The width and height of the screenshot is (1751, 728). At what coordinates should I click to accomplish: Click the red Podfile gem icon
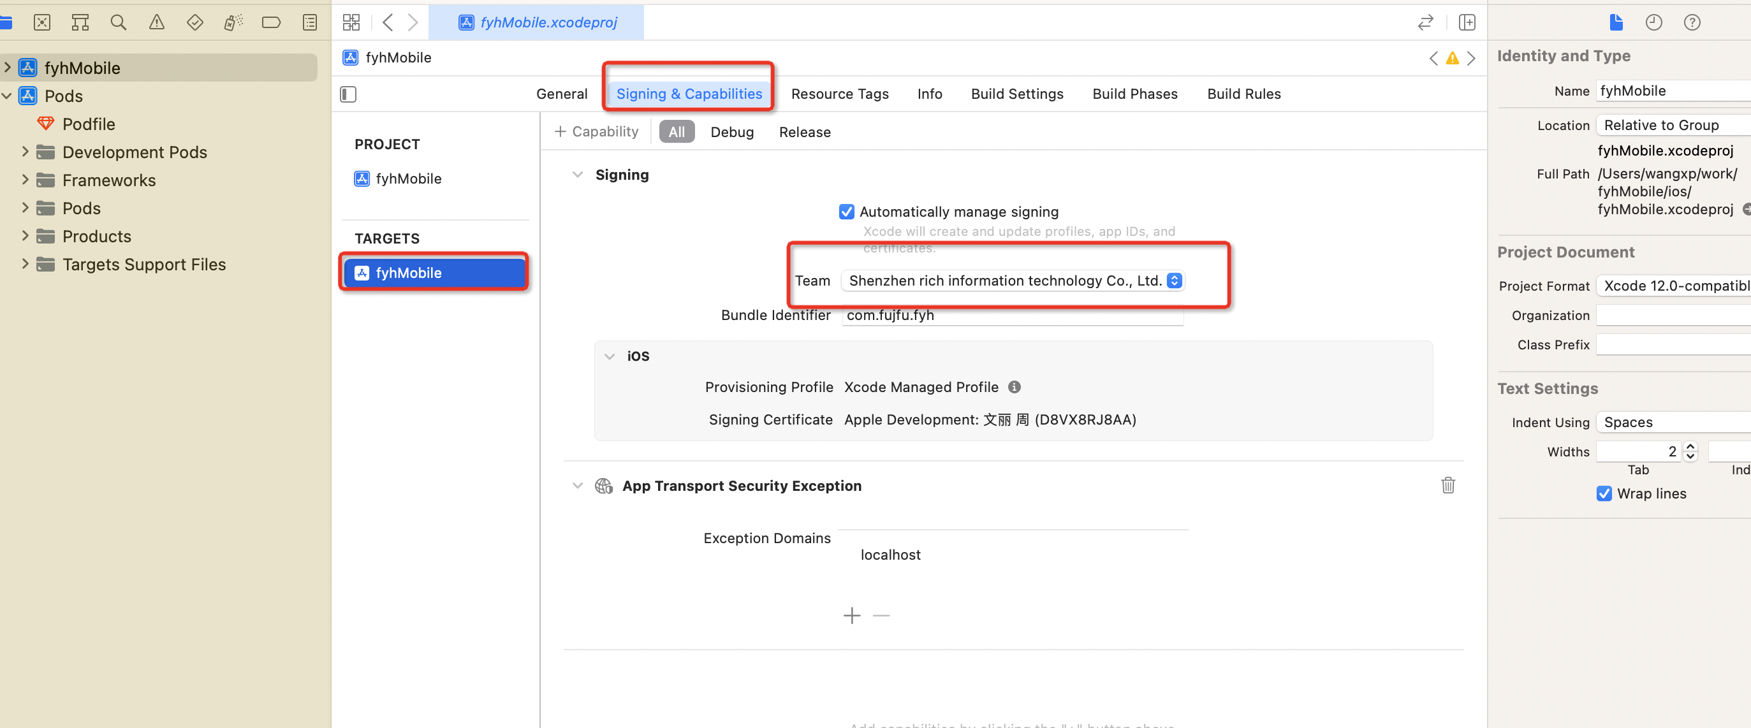pos(45,124)
